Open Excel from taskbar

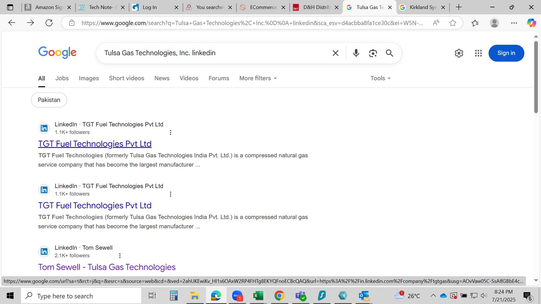(x=258, y=296)
